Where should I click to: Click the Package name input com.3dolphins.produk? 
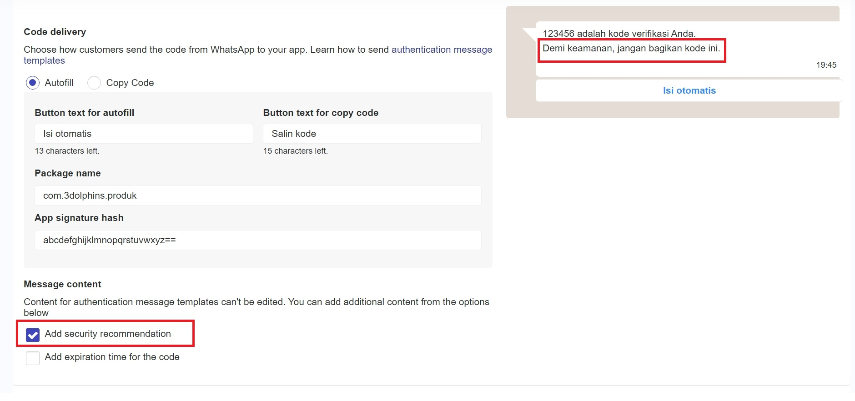coord(257,195)
